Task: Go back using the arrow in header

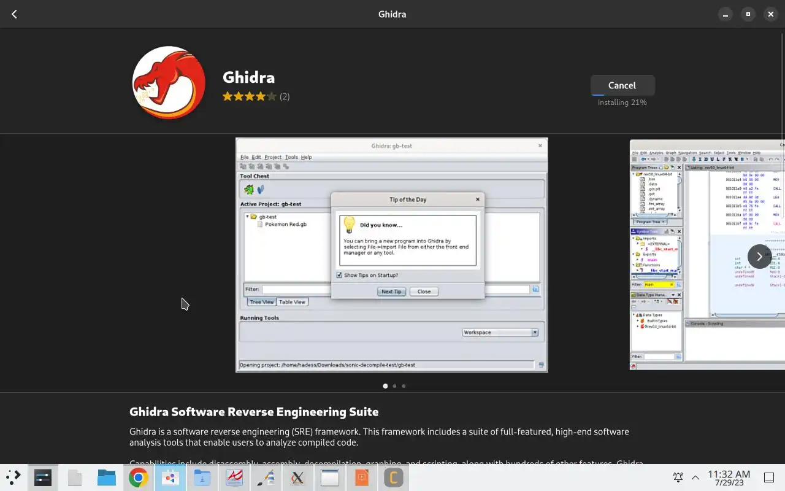Action: (14, 14)
